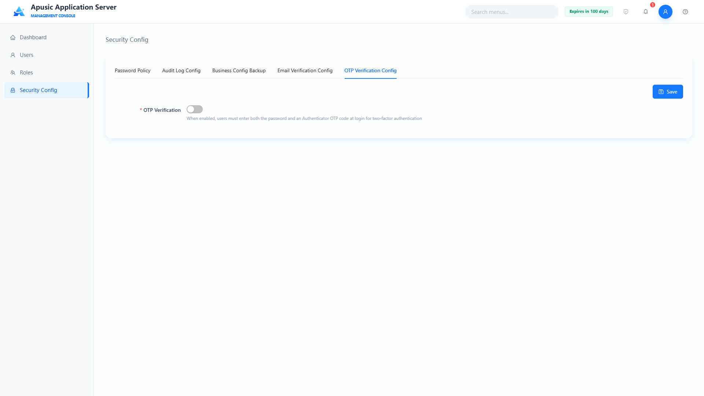Click the MANAGEMENT CONSOLE subtitle
The height and width of the screenshot is (396, 704).
[x=53, y=16]
